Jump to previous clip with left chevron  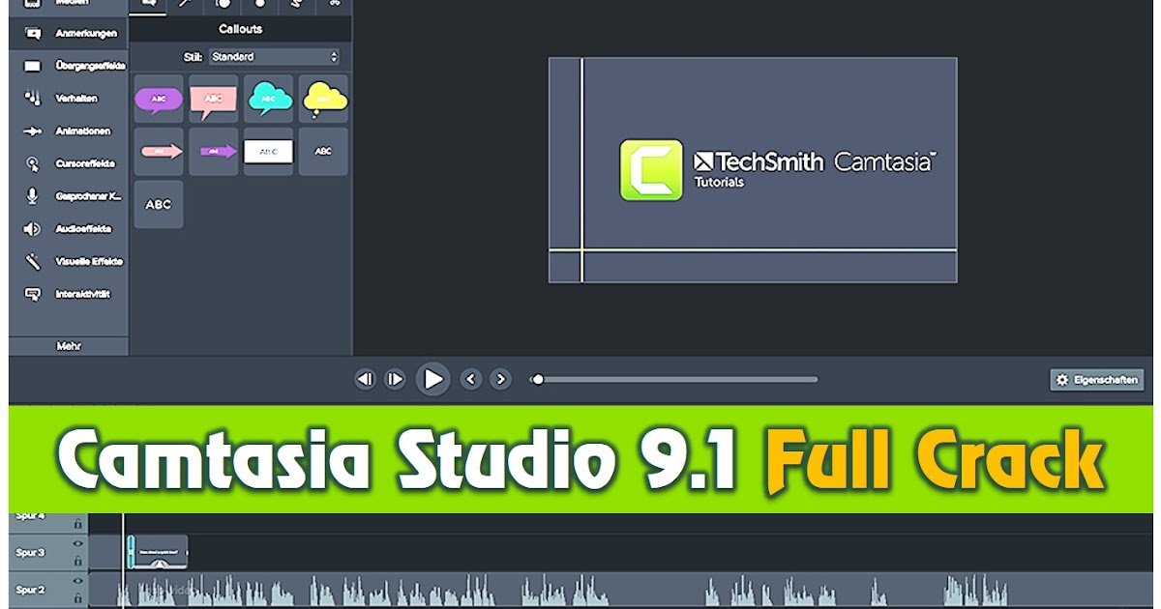click(471, 379)
